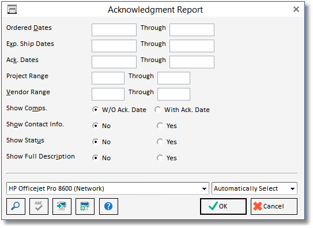Click the window icon in title bar

click(12, 10)
